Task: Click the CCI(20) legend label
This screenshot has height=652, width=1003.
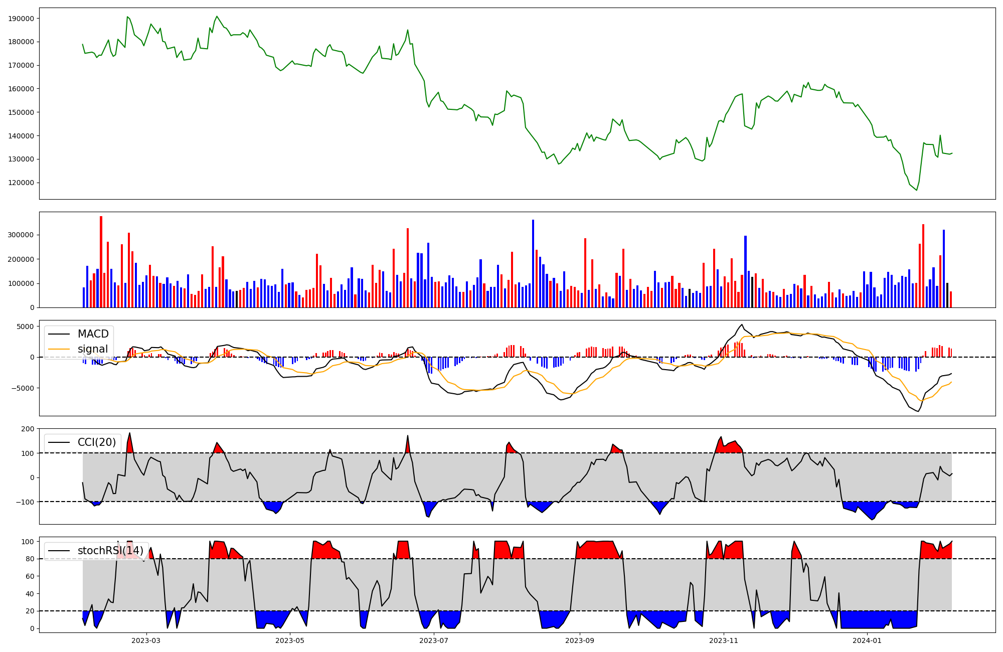Action: 97,442
